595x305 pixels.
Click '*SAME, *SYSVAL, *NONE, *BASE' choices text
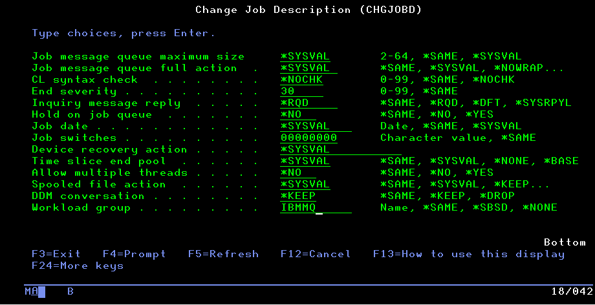click(479, 161)
